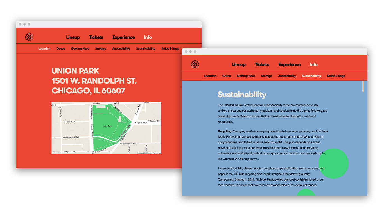
Task: Click the W Maypole Ave map label
Action: 69,121
